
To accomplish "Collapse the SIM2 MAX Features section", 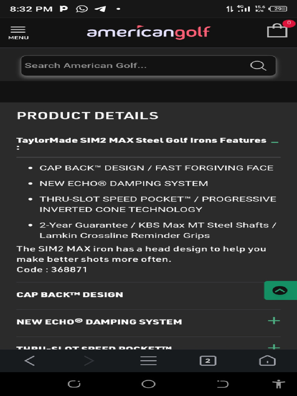I will tap(275, 142).
